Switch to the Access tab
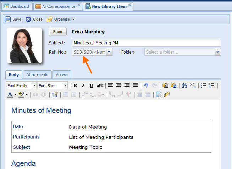This screenshot has height=169, width=232. (x=62, y=75)
